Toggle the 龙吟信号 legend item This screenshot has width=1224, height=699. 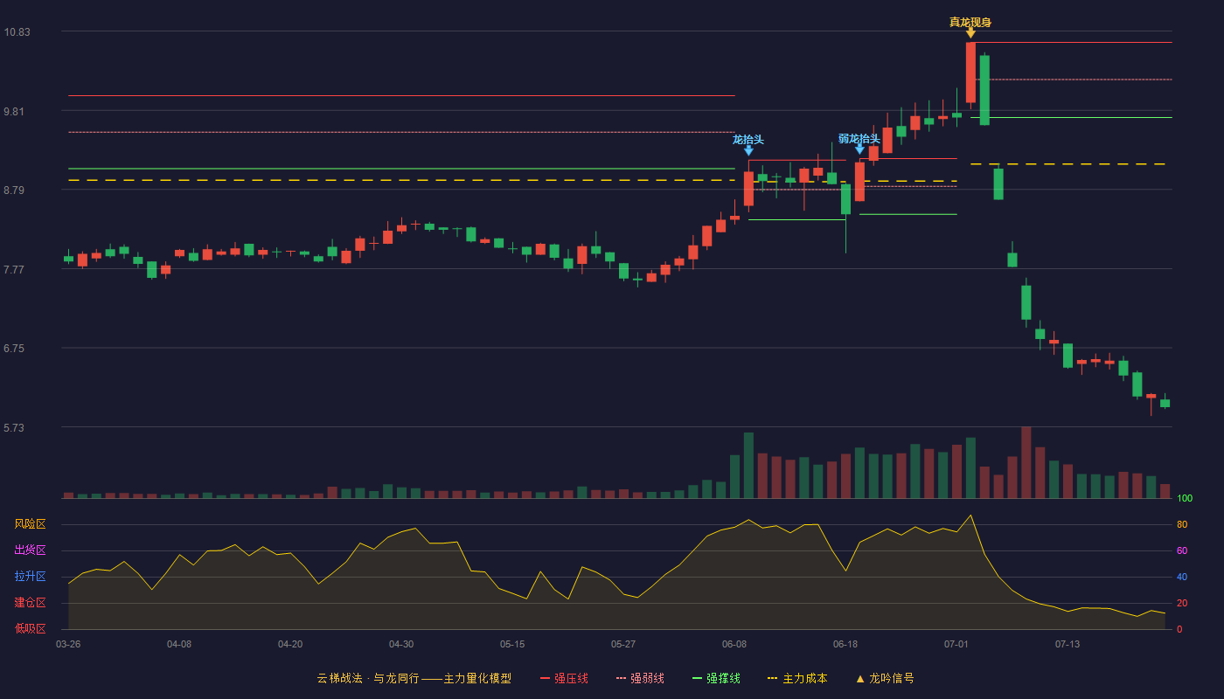coord(885,678)
